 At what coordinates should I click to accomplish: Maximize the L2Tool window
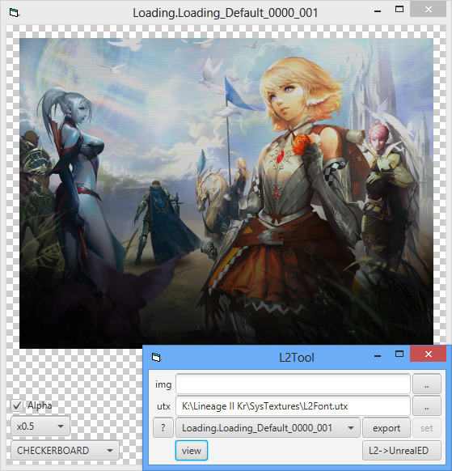[399, 354]
